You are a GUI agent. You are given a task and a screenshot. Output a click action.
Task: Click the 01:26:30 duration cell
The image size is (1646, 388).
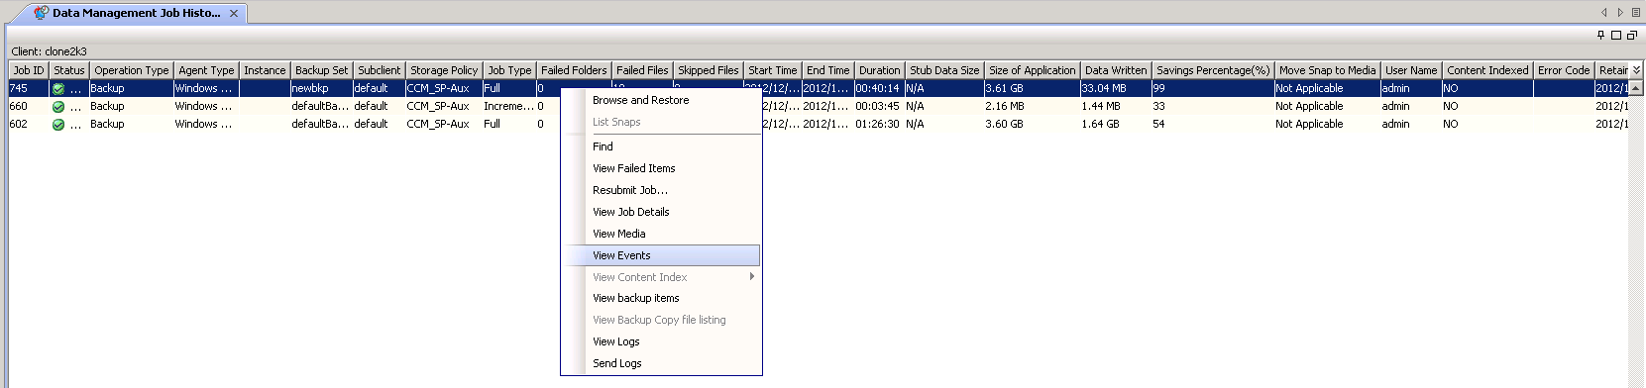(x=880, y=124)
